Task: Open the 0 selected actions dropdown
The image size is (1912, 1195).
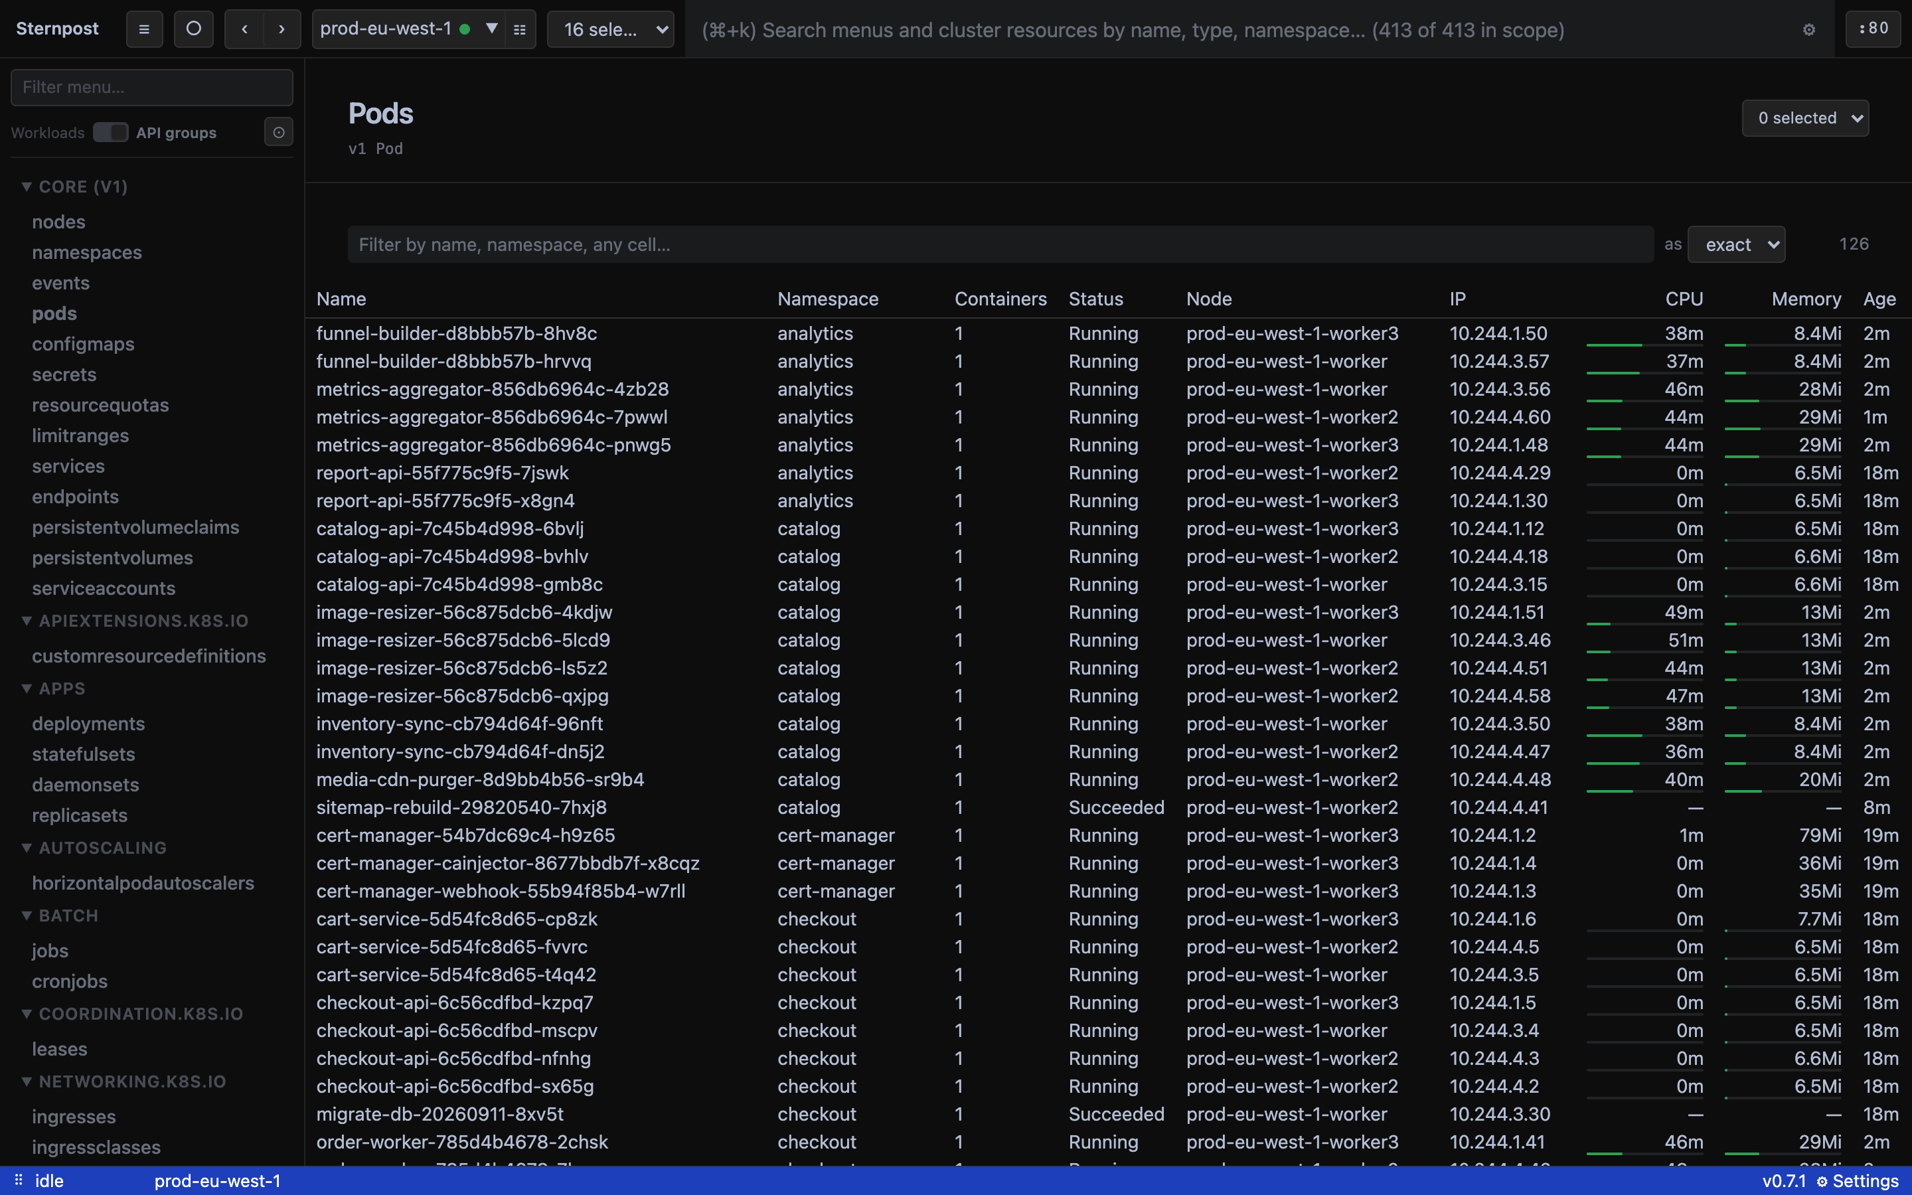Action: pyautogui.click(x=1804, y=118)
